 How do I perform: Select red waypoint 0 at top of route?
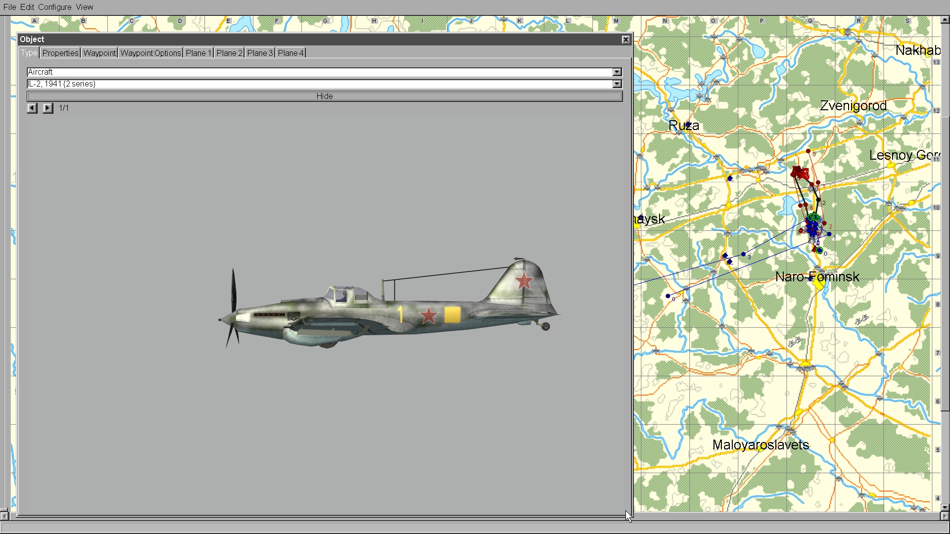point(808,151)
